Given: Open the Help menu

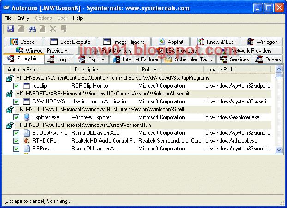Looking at the screenshot, I should 78,18.
